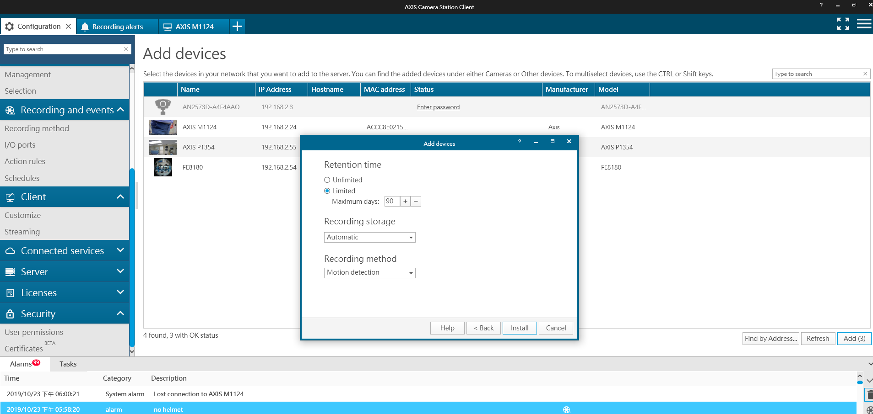This screenshot has width=873, height=414.
Task: Click the Configuration gear icon
Action: (9, 27)
